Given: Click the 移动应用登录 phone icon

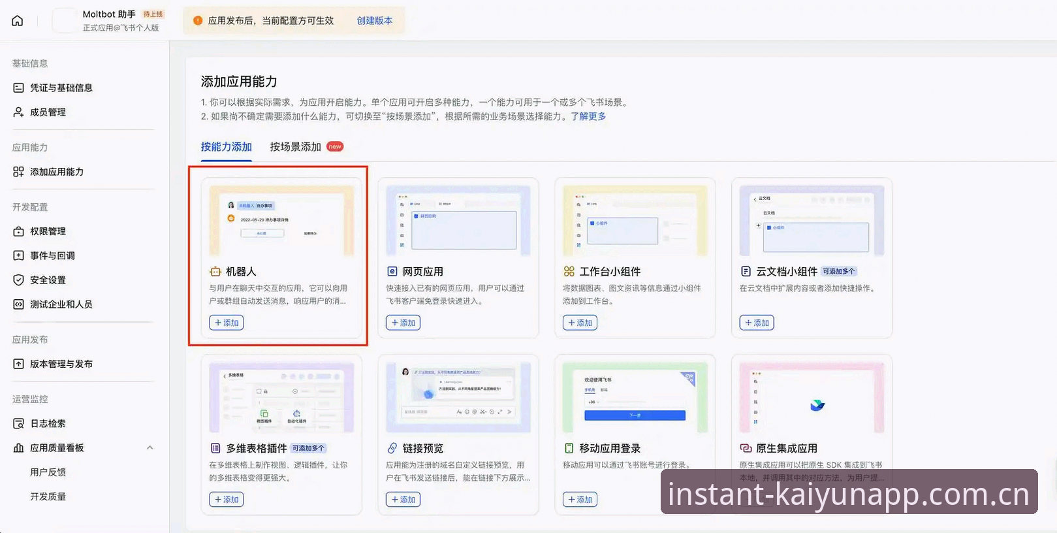Looking at the screenshot, I should pyautogui.click(x=569, y=448).
